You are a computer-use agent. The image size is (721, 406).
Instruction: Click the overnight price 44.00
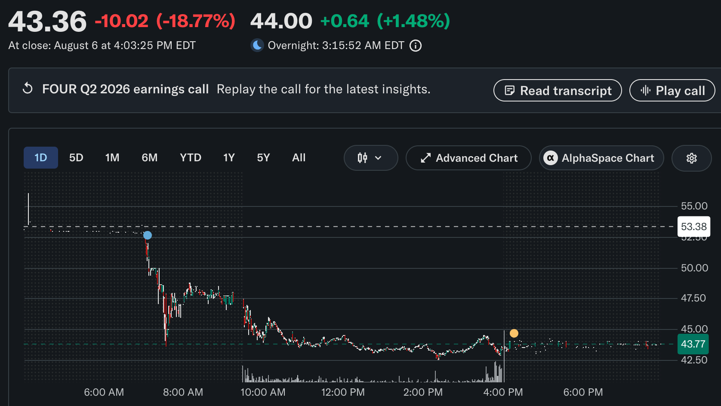(281, 21)
